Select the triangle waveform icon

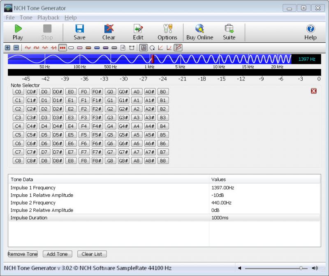(x=45, y=48)
